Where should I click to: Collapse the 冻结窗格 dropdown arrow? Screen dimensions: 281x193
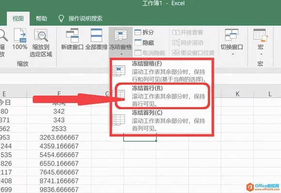[121, 54]
